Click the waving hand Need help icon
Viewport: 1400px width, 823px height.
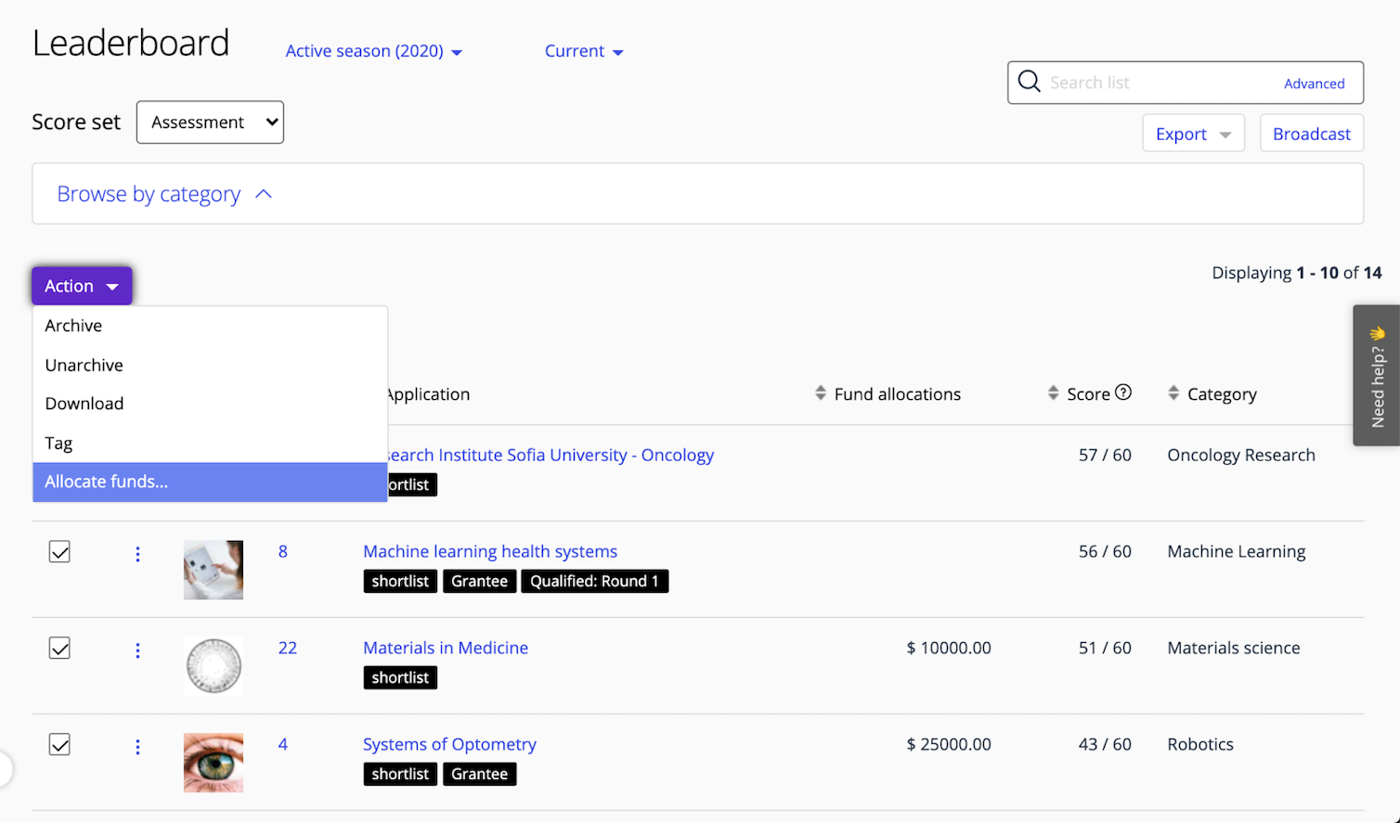point(1377,332)
